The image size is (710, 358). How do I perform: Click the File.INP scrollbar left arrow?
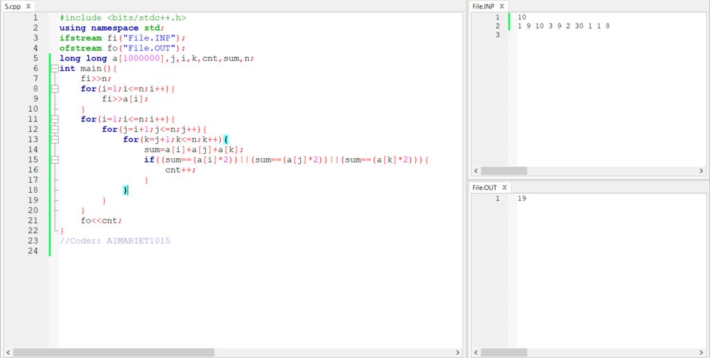point(476,171)
